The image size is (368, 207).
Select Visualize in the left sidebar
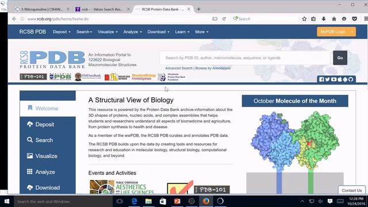pos(48,156)
